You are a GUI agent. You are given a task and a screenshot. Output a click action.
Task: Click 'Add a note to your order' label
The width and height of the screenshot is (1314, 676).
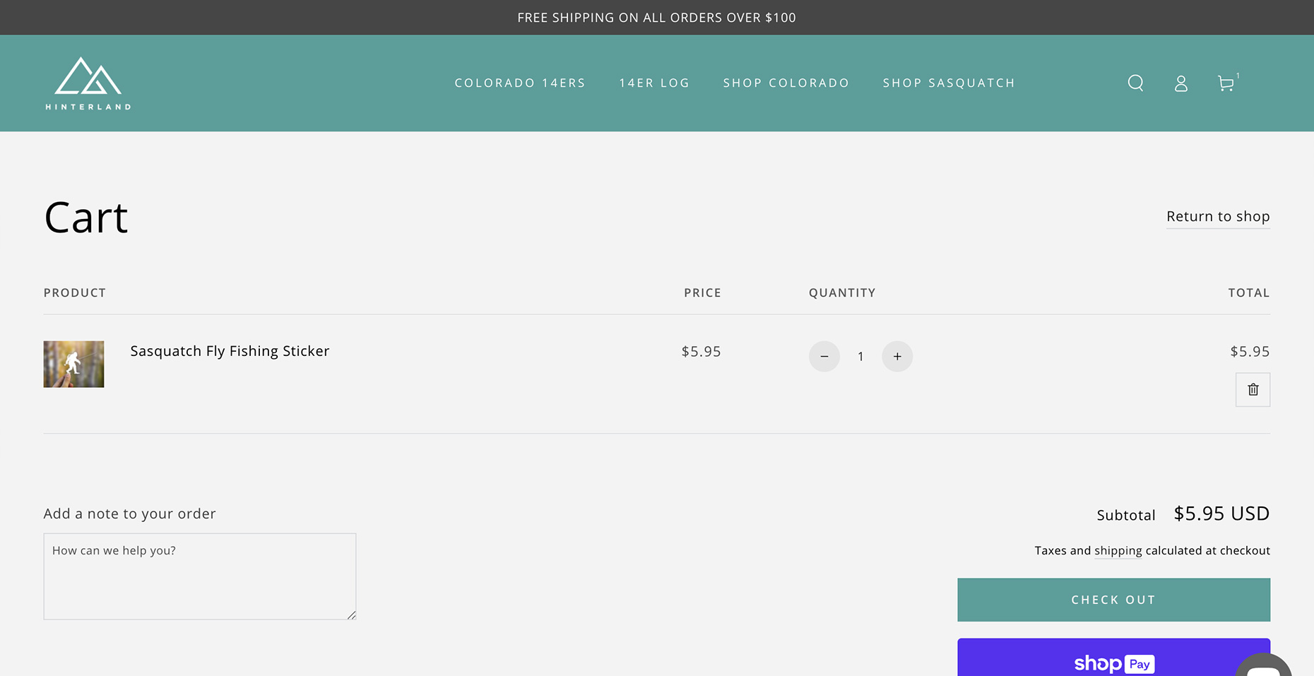click(x=130, y=514)
